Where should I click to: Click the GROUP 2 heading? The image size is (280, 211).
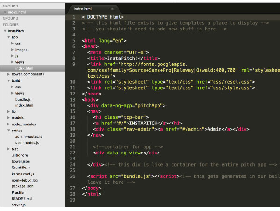tap(10, 18)
